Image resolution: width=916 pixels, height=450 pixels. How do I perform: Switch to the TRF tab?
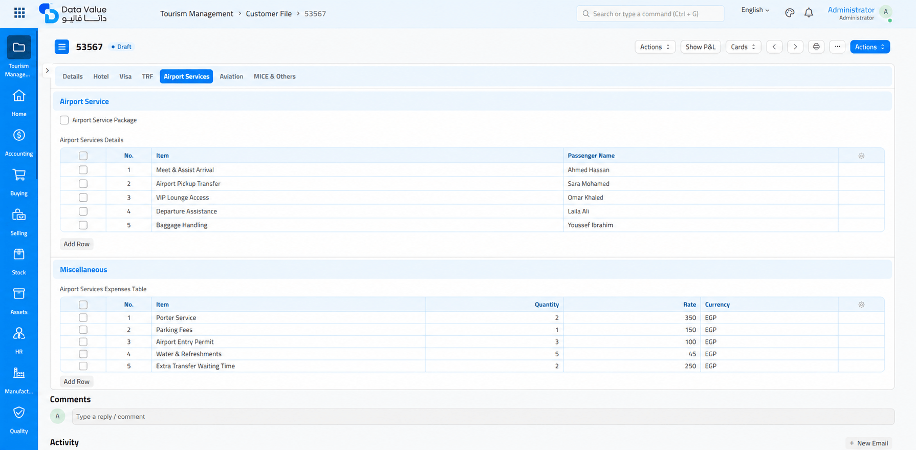pos(147,76)
